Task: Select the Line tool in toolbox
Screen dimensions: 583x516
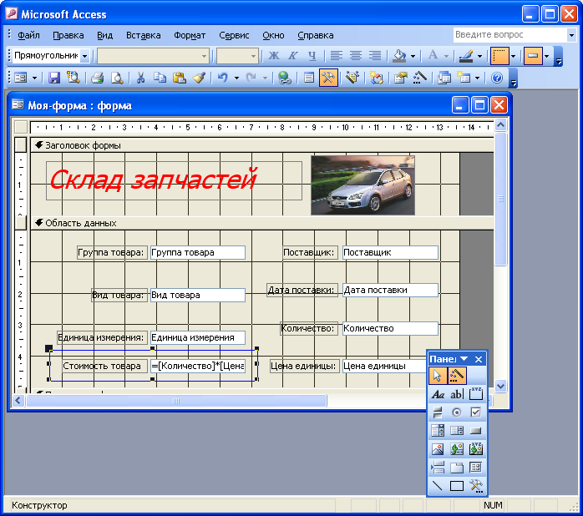Action: 438,485
